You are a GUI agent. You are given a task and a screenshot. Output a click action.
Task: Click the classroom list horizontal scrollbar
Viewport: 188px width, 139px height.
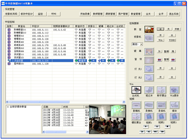[x=64, y=102]
